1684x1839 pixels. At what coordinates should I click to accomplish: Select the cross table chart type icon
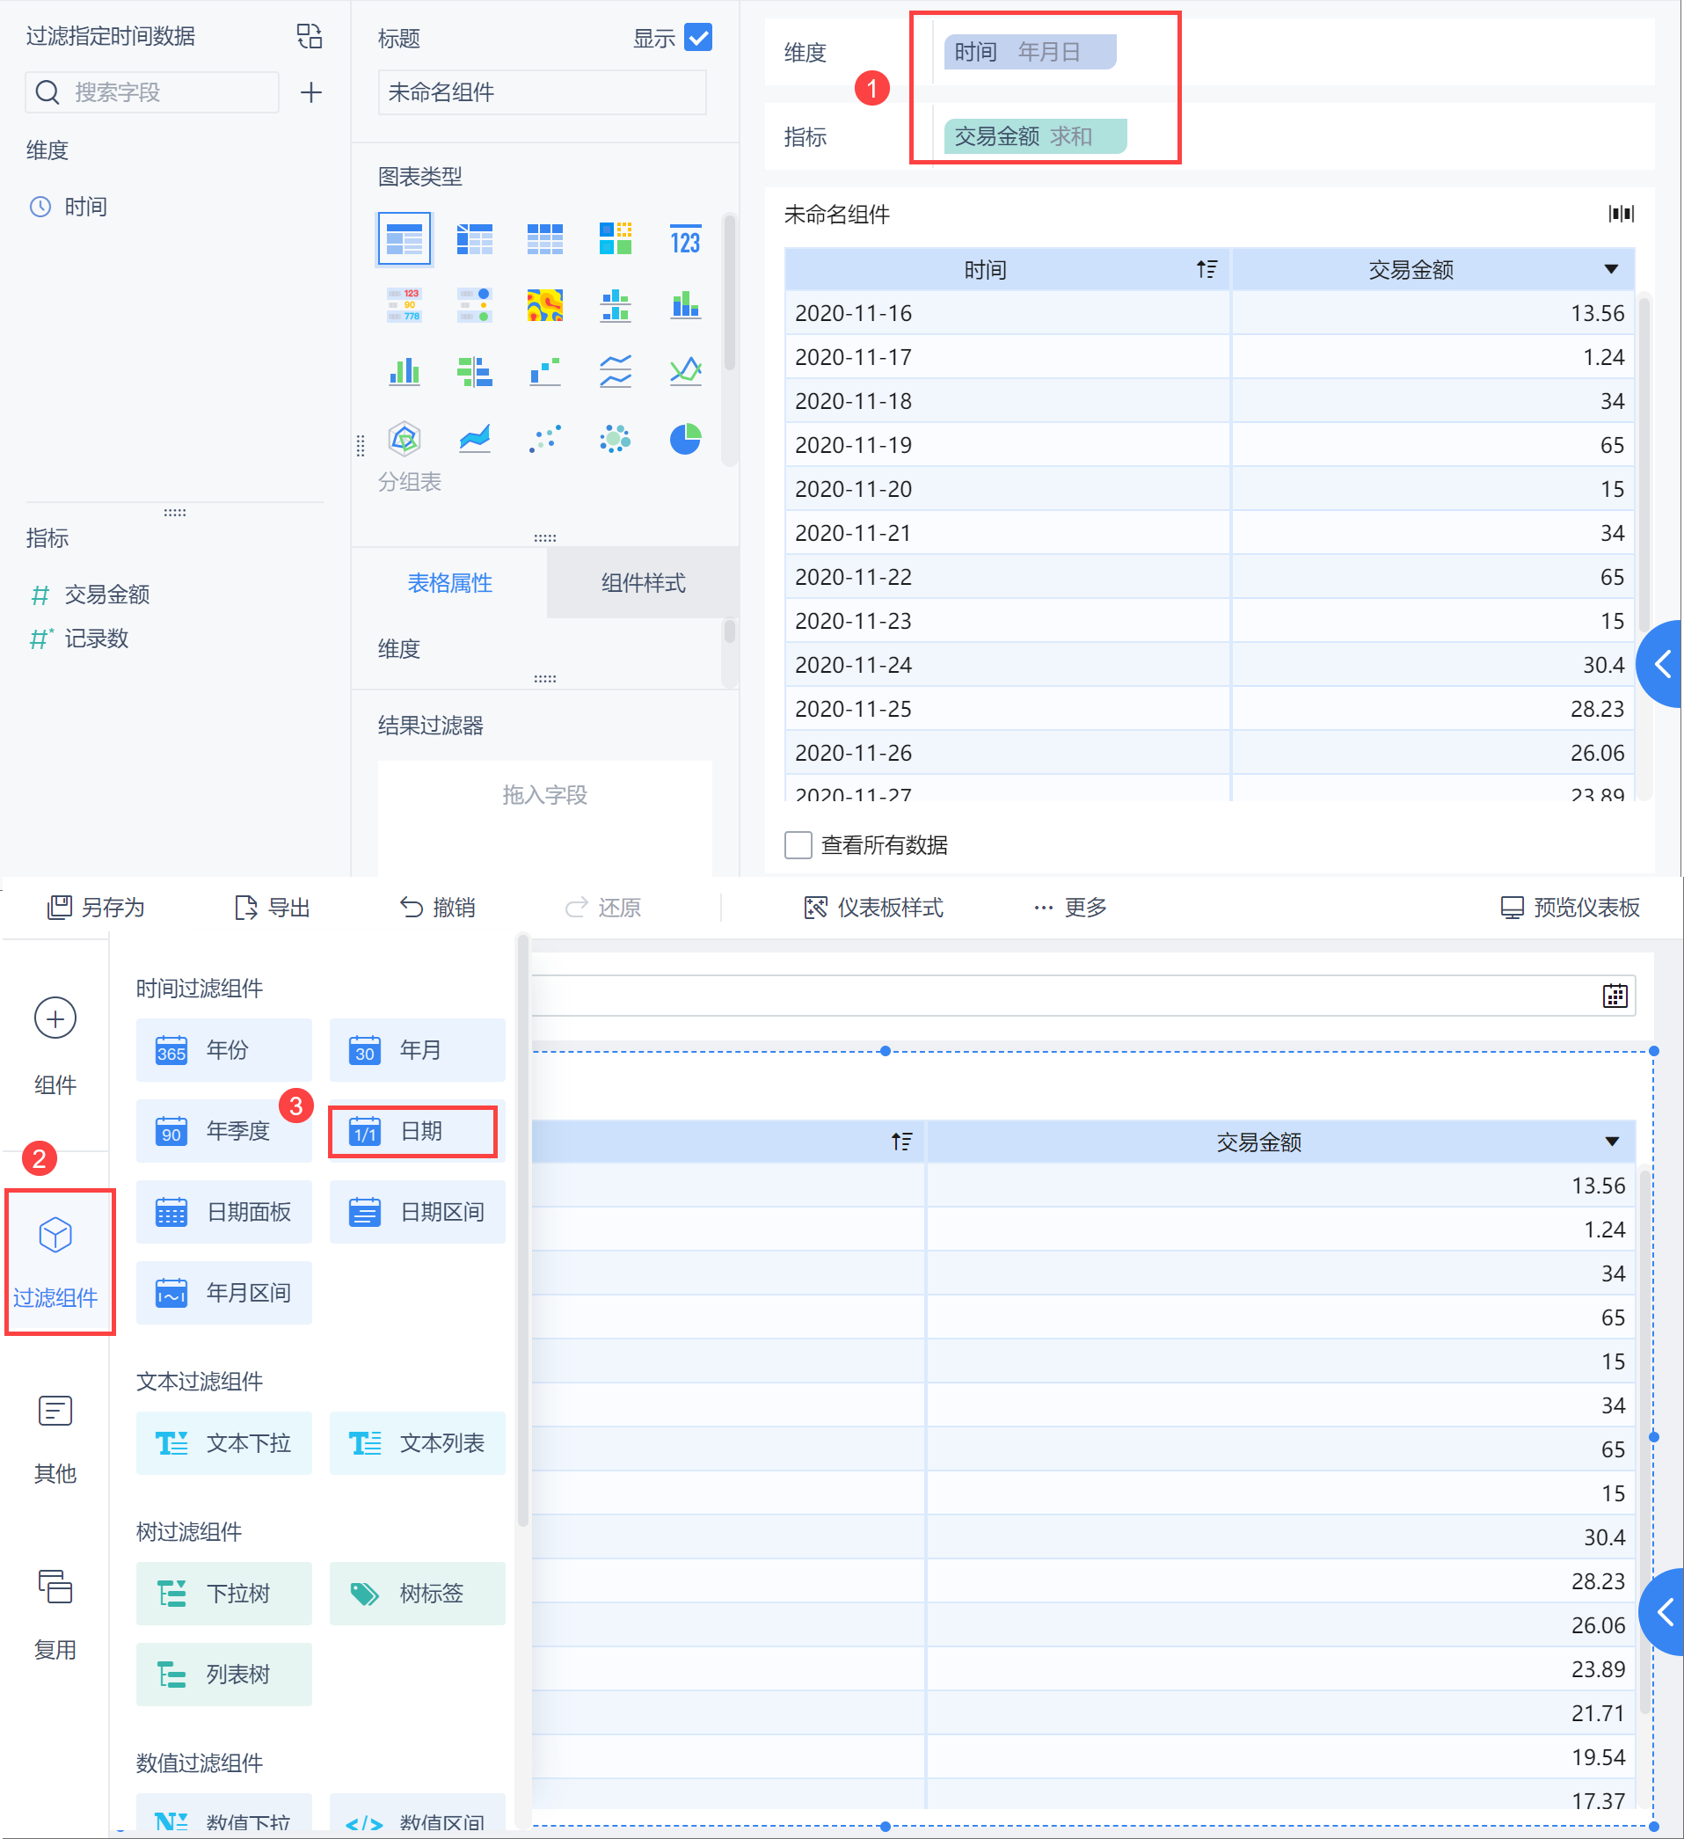(x=474, y=239)
